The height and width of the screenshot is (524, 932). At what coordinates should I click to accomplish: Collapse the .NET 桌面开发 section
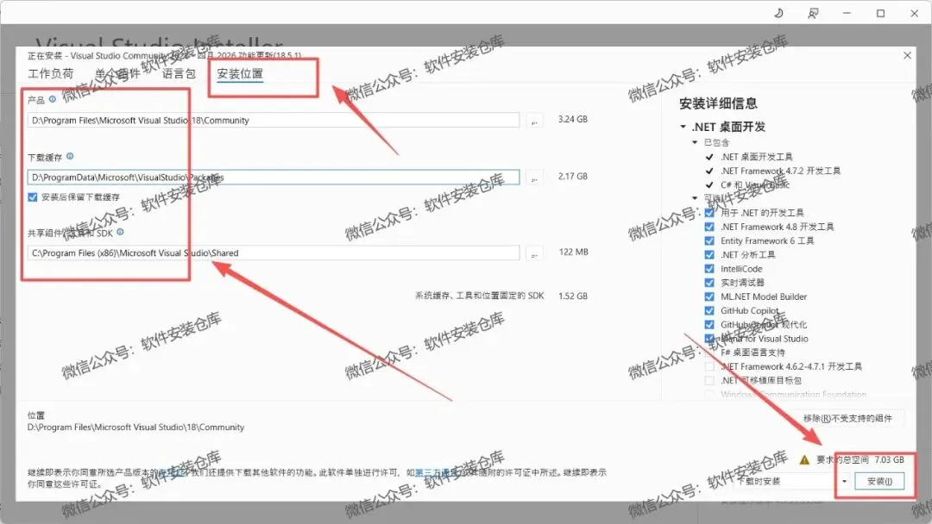[x=683, y=127]
